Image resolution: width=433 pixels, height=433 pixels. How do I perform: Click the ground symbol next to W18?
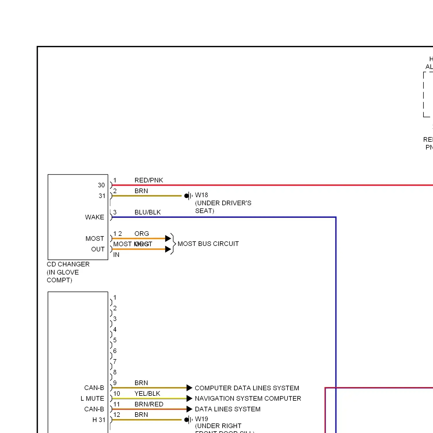pyautogui.click(x=188, y=196)
